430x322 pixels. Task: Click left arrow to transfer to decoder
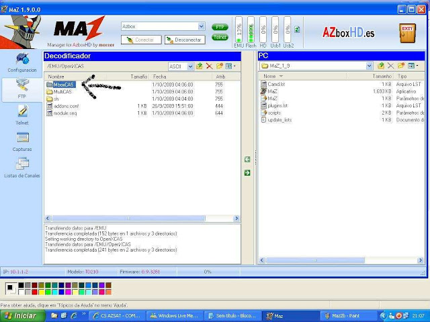(x=247, y=160)
